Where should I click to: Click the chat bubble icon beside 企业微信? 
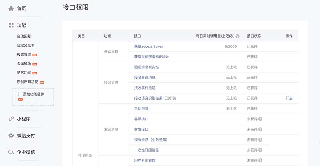click(x=11, y=152)
